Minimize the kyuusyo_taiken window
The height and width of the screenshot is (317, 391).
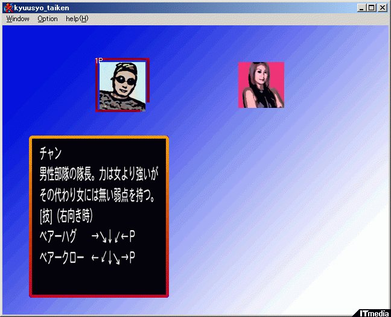(x=362, y=8)
